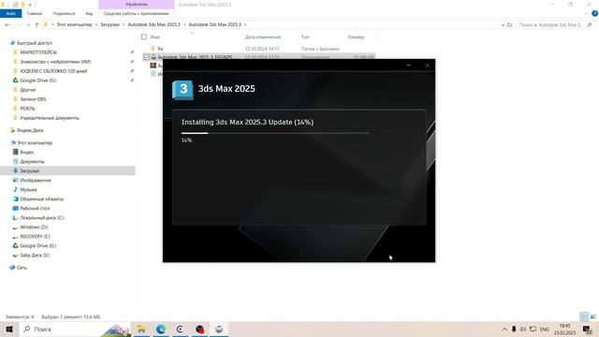
Task: Select the Управление contextual tab
Action: tap(137, 4)
